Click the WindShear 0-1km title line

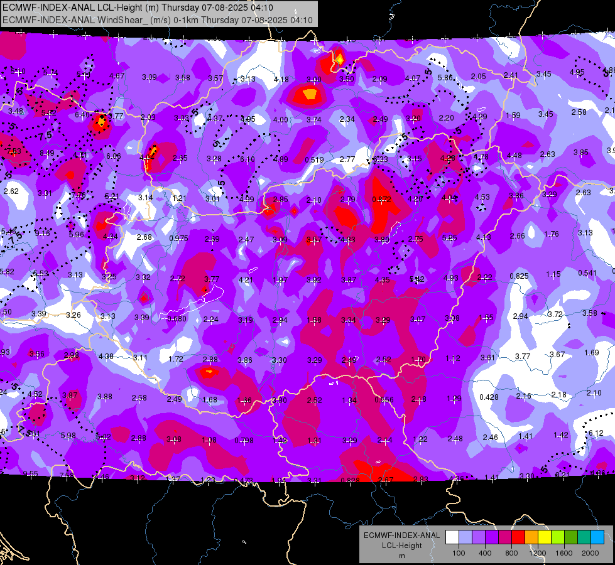pos(157,20)
